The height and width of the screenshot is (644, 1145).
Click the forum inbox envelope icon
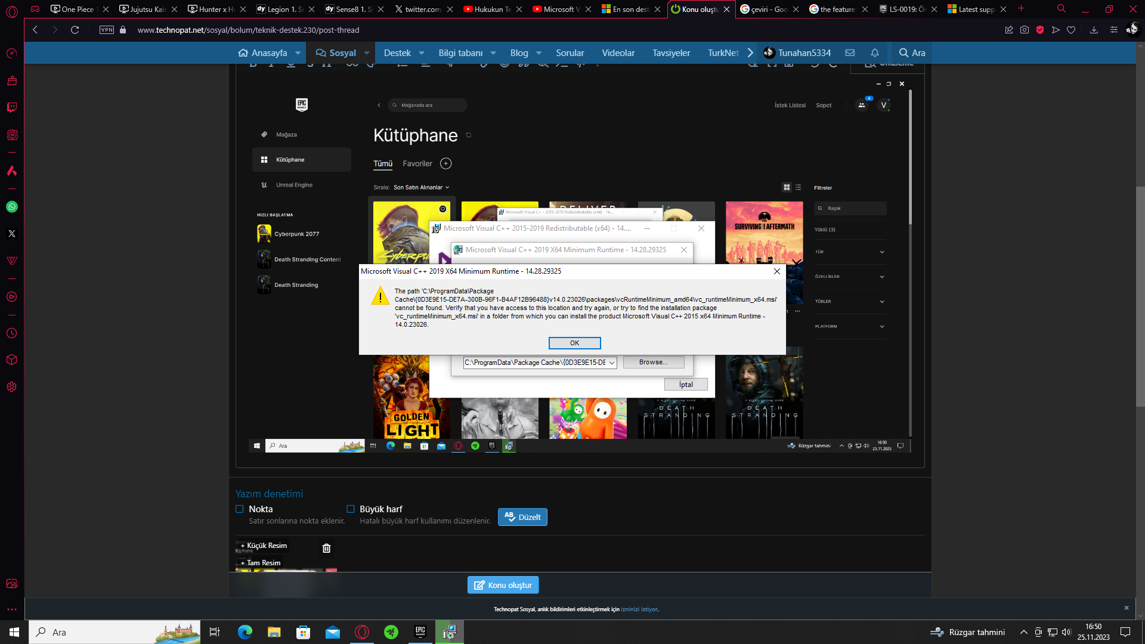pos(850,52)
